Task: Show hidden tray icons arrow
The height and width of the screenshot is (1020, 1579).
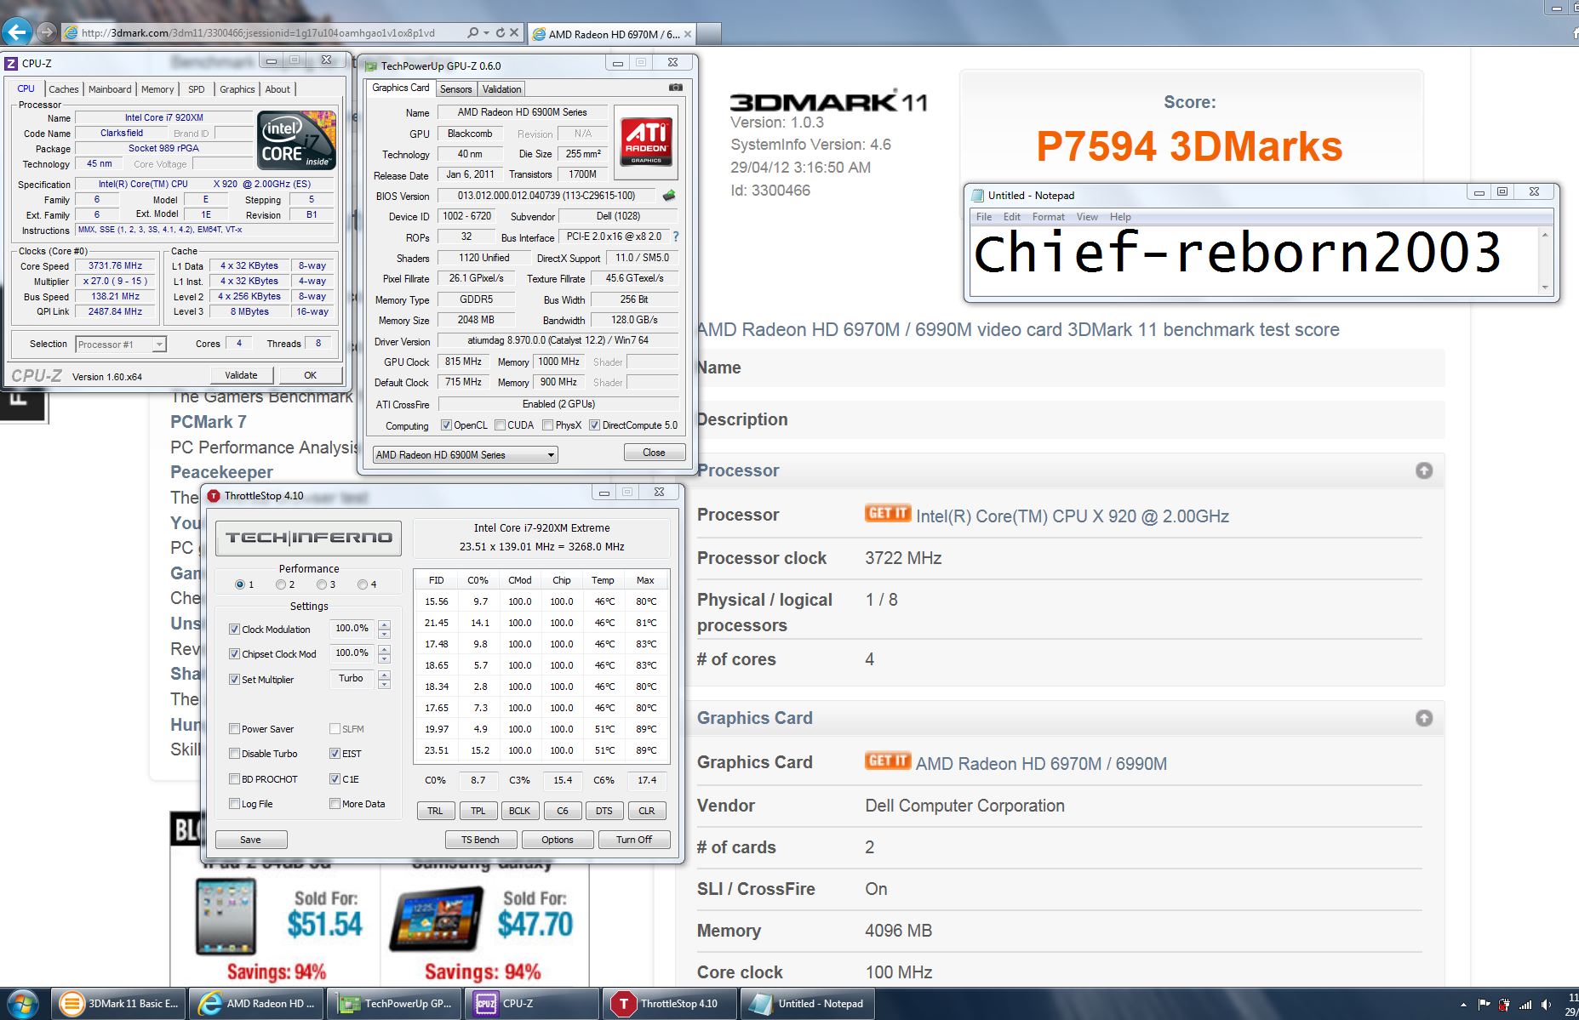Action: [x=1463, y=1005]
